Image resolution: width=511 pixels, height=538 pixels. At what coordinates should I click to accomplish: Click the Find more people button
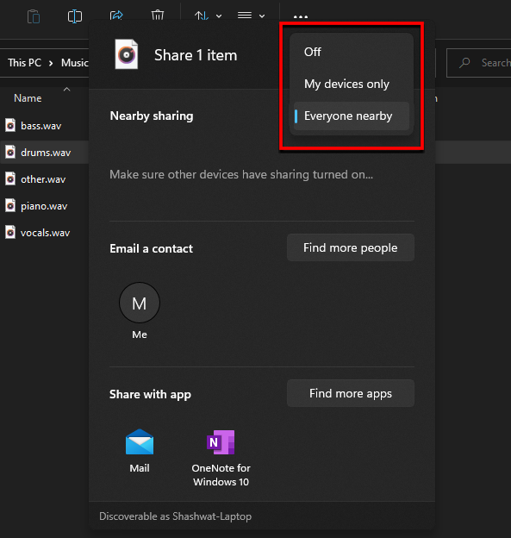[351, 247]
